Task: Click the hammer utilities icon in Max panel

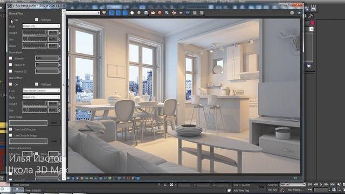Action: tap(310, 16)
